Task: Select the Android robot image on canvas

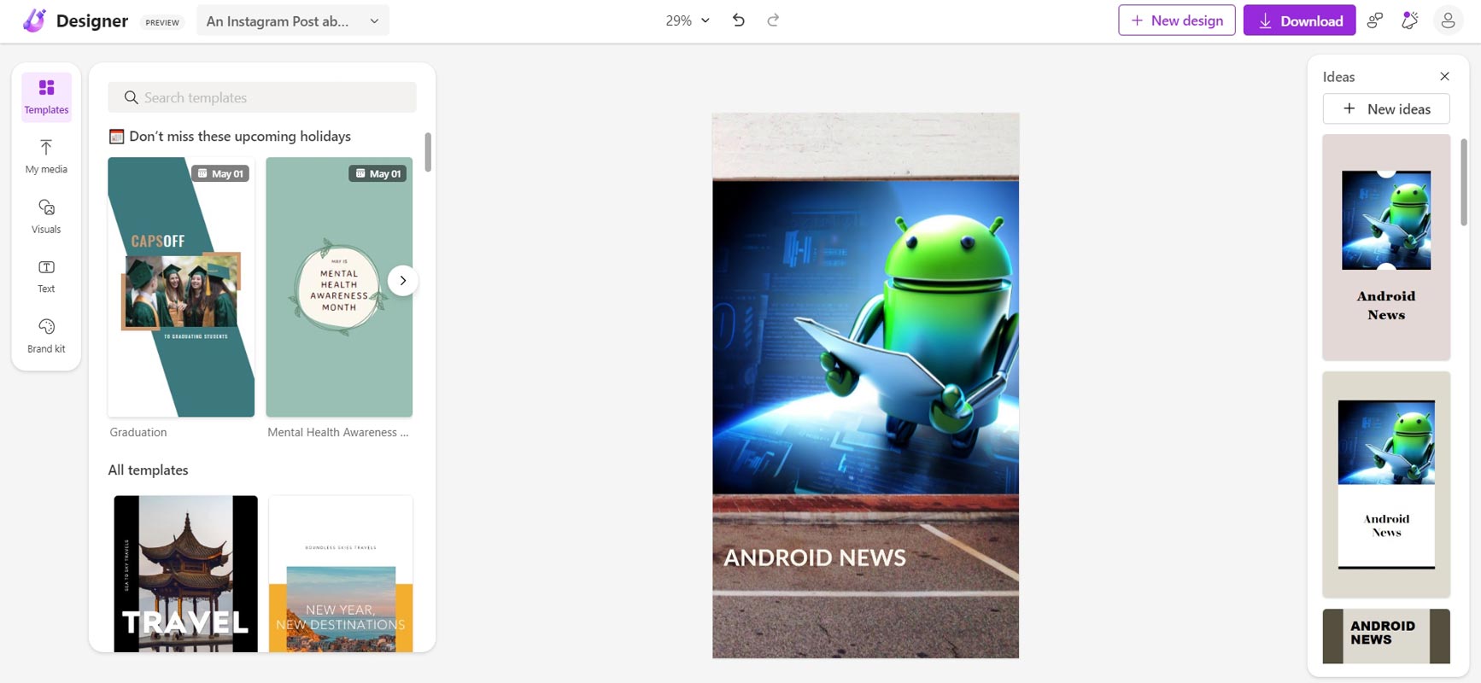Action: click(865, 337)
